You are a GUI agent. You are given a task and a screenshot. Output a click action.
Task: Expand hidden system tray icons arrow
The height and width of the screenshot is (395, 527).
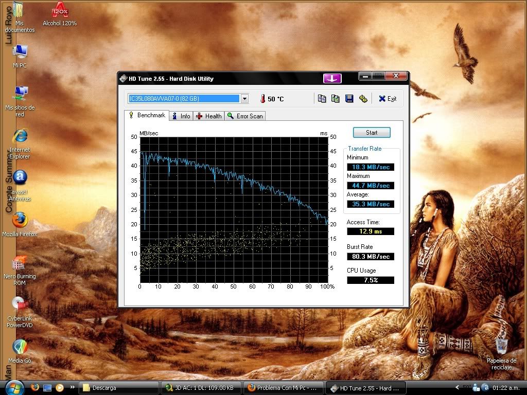[x=457, y=388]
